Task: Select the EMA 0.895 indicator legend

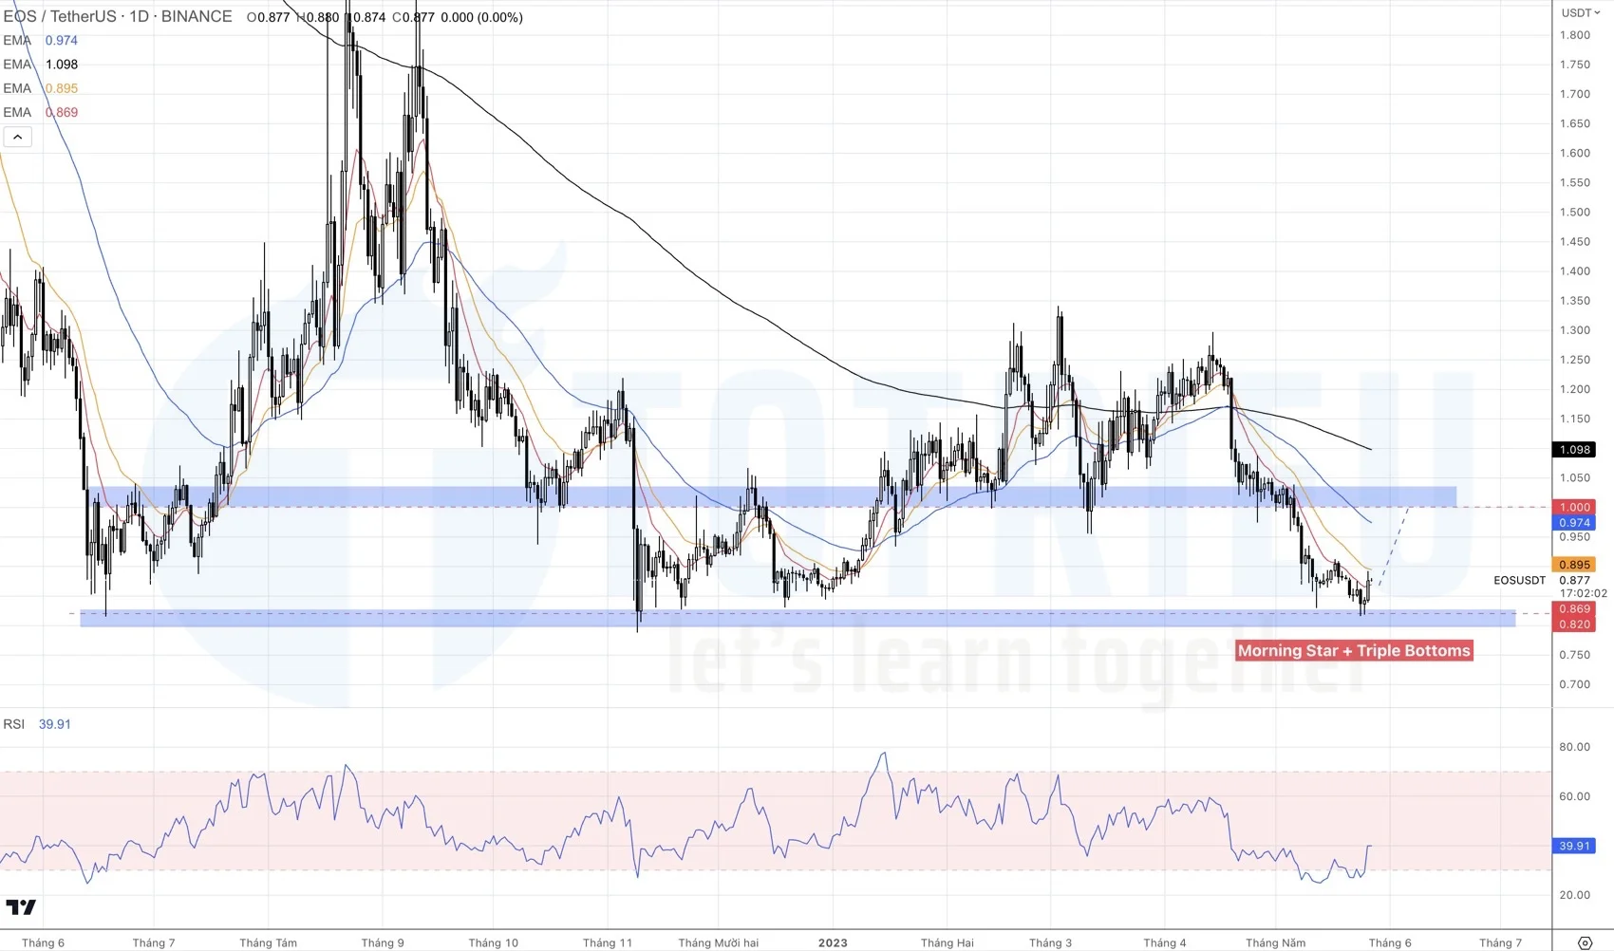Action: pos(41,88)
